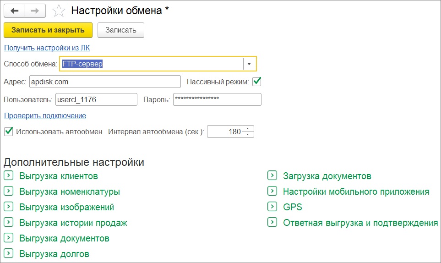The width and height of the screenshot is (441, 263).
Task: Click the 'Записать' button
Action: coord(121,30)
